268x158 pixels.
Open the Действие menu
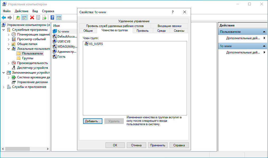point(22,11)
